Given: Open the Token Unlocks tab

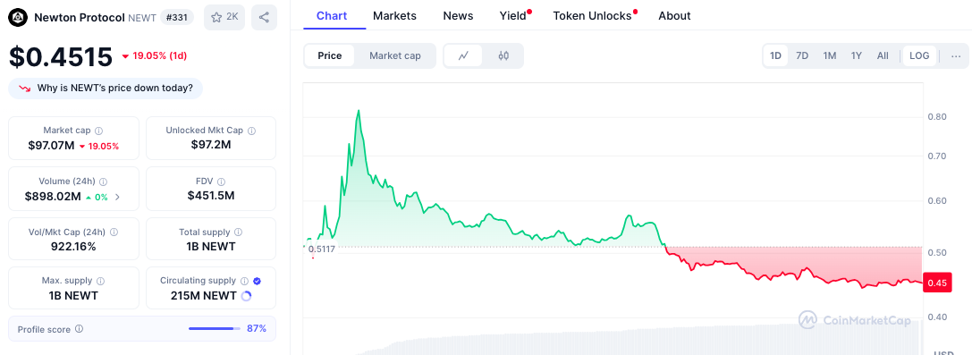Looking at the screenshot, I should click(x=593, y=15).
